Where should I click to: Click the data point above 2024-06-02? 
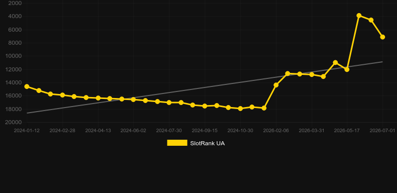[x=134, y=100]
